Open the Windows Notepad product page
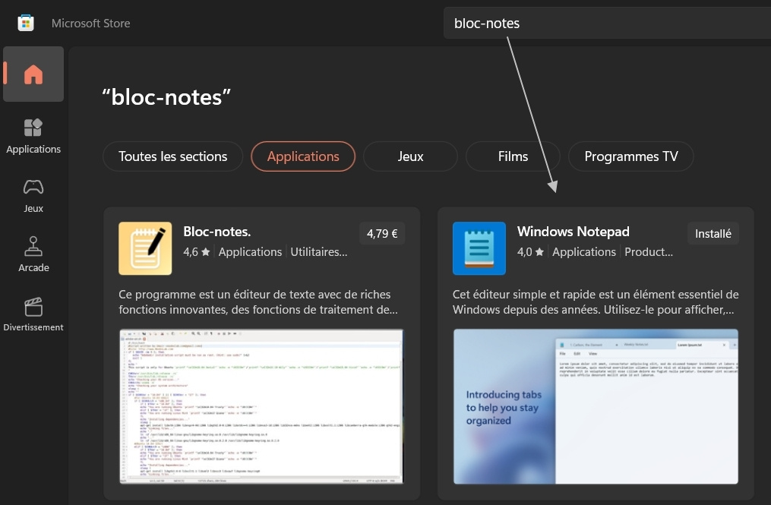This screenshot has height=505, width=771. coord(573,231)
